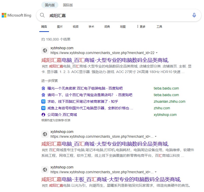The width and height of the screenshot is (204, 192).
Task: Open 请问一下，这个百汇电子淘宝店是黑店吗 link
Action: pyautogui.click(x=90, y=95)
